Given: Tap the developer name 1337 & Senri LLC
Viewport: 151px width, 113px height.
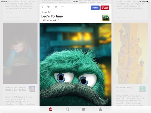Looking at the screenshot, I should [x=50, y=21].
